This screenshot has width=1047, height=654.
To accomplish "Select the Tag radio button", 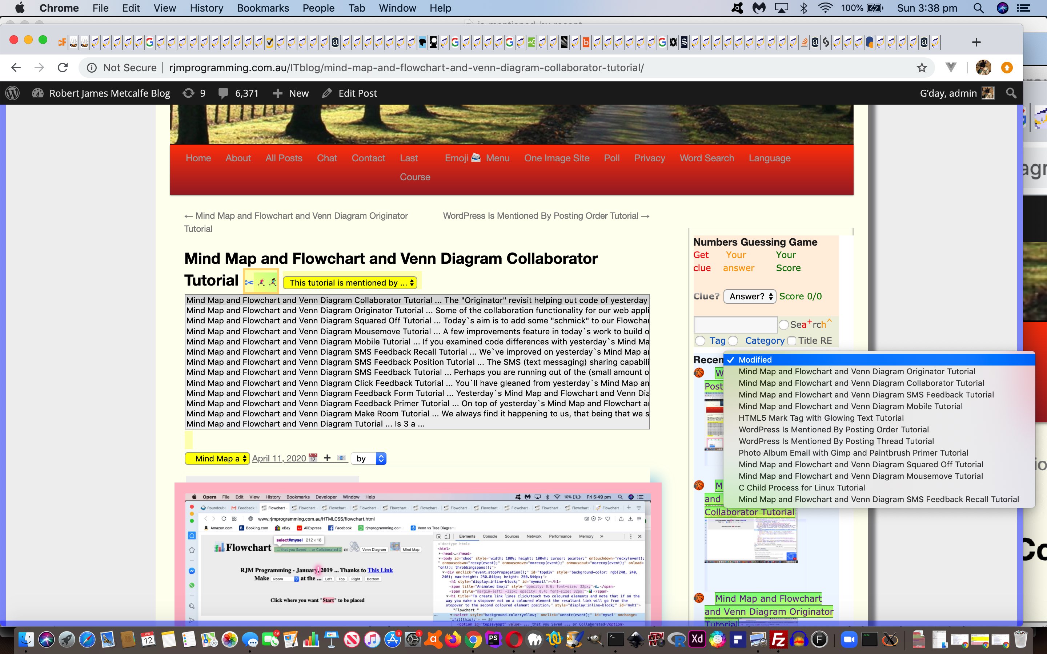I will [700, 341].
